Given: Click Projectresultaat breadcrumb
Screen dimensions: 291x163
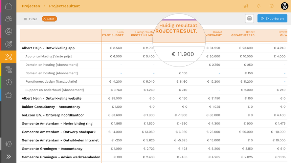Looking at the screenshot, I should coord(64,6).
